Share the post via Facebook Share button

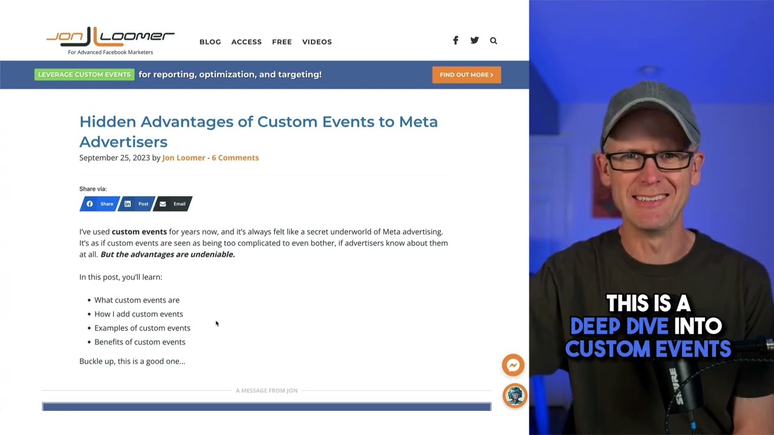point(100,204)
